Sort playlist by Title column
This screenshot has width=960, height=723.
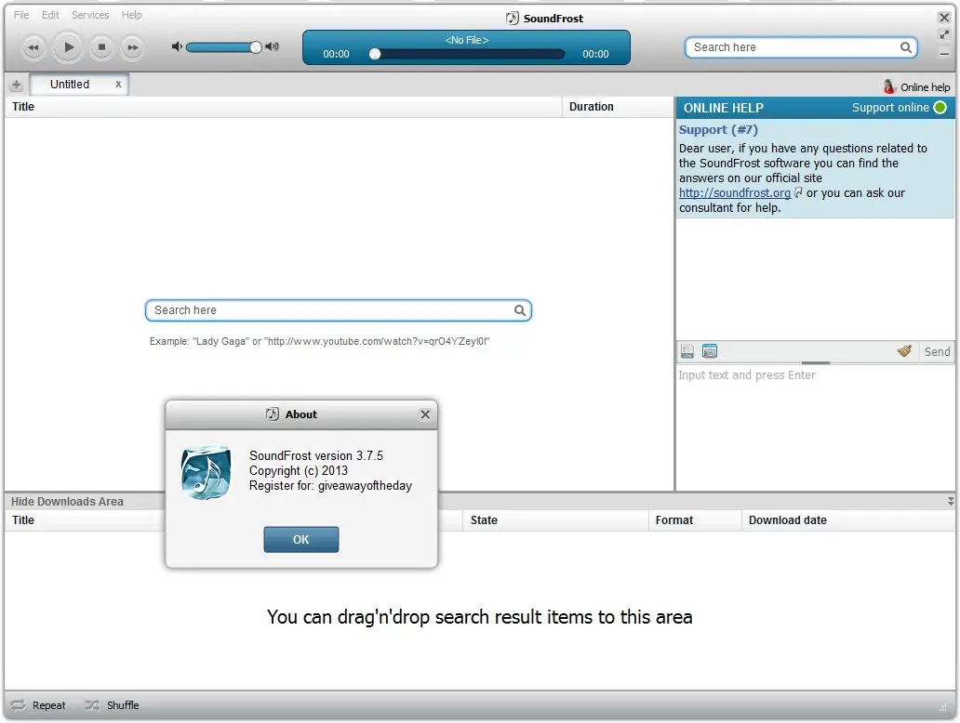(x=283, y=107)
